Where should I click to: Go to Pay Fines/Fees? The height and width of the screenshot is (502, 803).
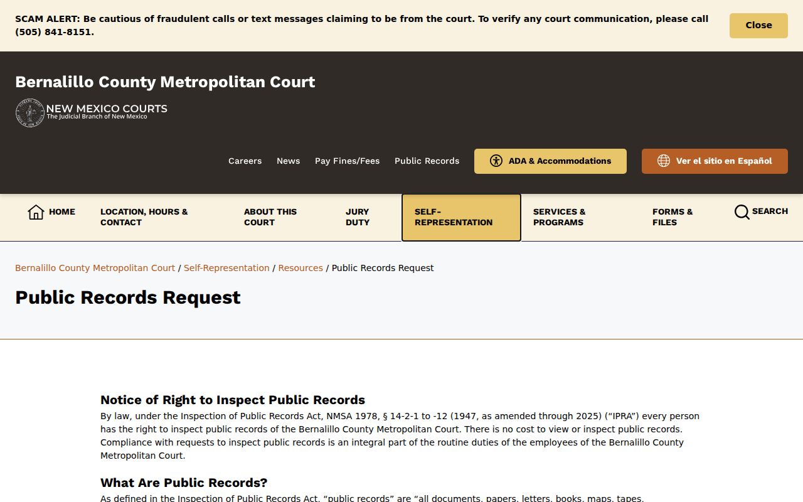(x=347, y=161)
